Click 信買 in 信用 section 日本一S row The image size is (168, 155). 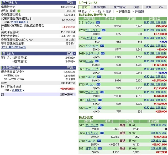[x=153, y=148]
